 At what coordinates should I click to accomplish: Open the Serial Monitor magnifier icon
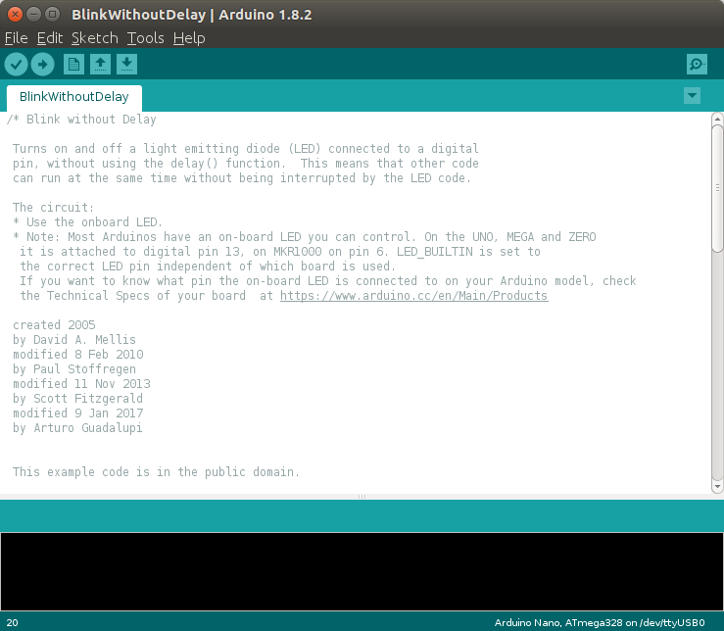[x=697, y=65]
